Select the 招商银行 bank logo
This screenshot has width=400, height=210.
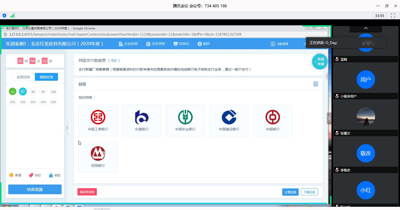click(98, 154)
